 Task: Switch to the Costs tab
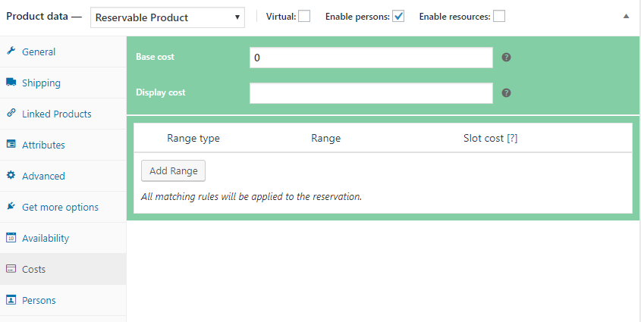33,269
